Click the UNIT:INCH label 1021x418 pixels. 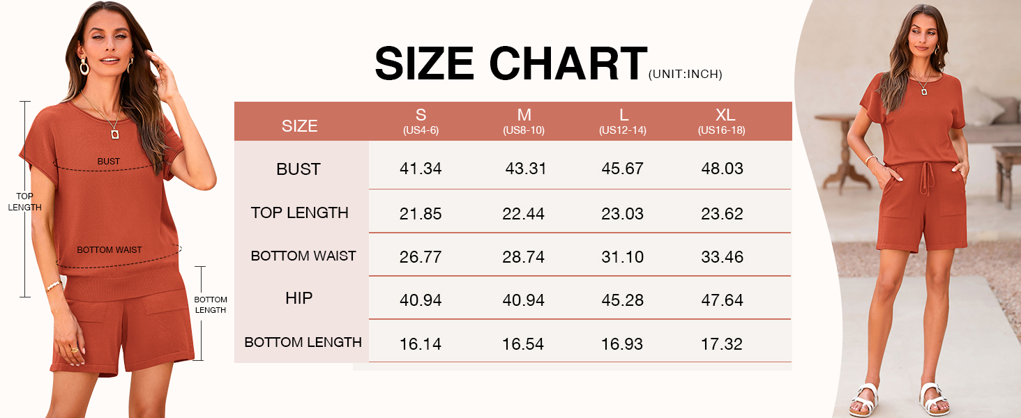685,75
